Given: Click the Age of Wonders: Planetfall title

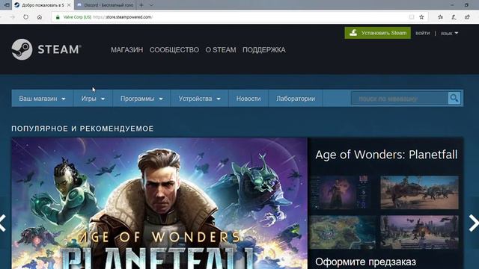Looking at the screenshot, I should [x=386, y=155].
